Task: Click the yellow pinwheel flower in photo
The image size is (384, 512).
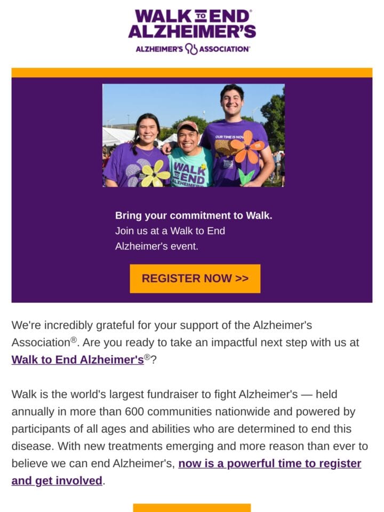Action: tap(155, 173)
